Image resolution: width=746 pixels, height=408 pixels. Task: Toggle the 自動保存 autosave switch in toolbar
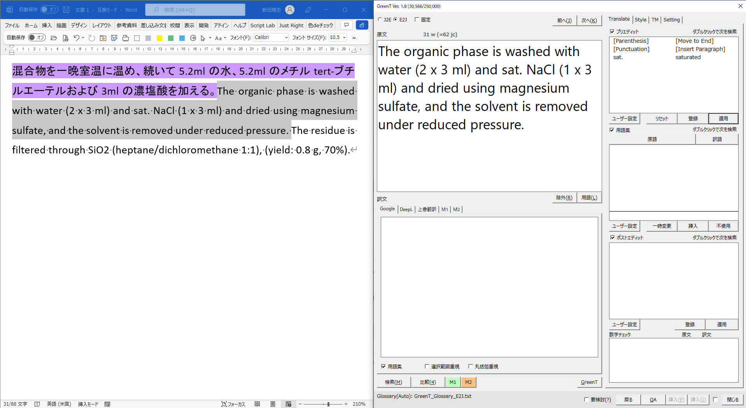[x=37, y=37]
